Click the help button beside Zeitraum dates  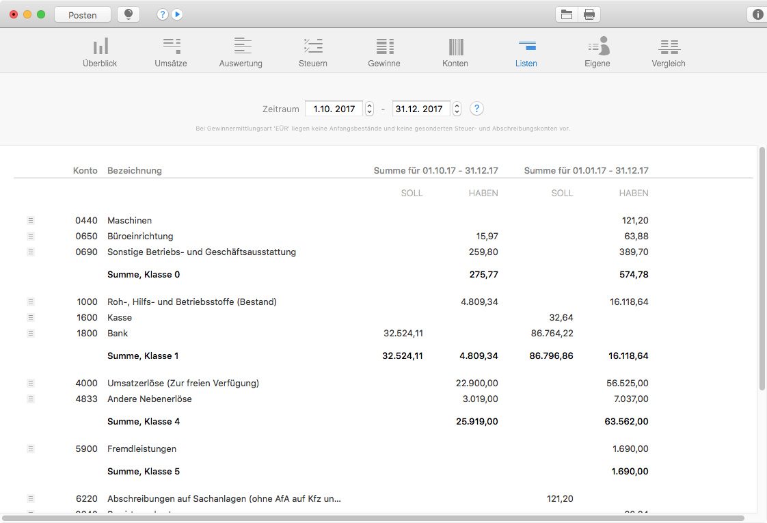[477, 109]
